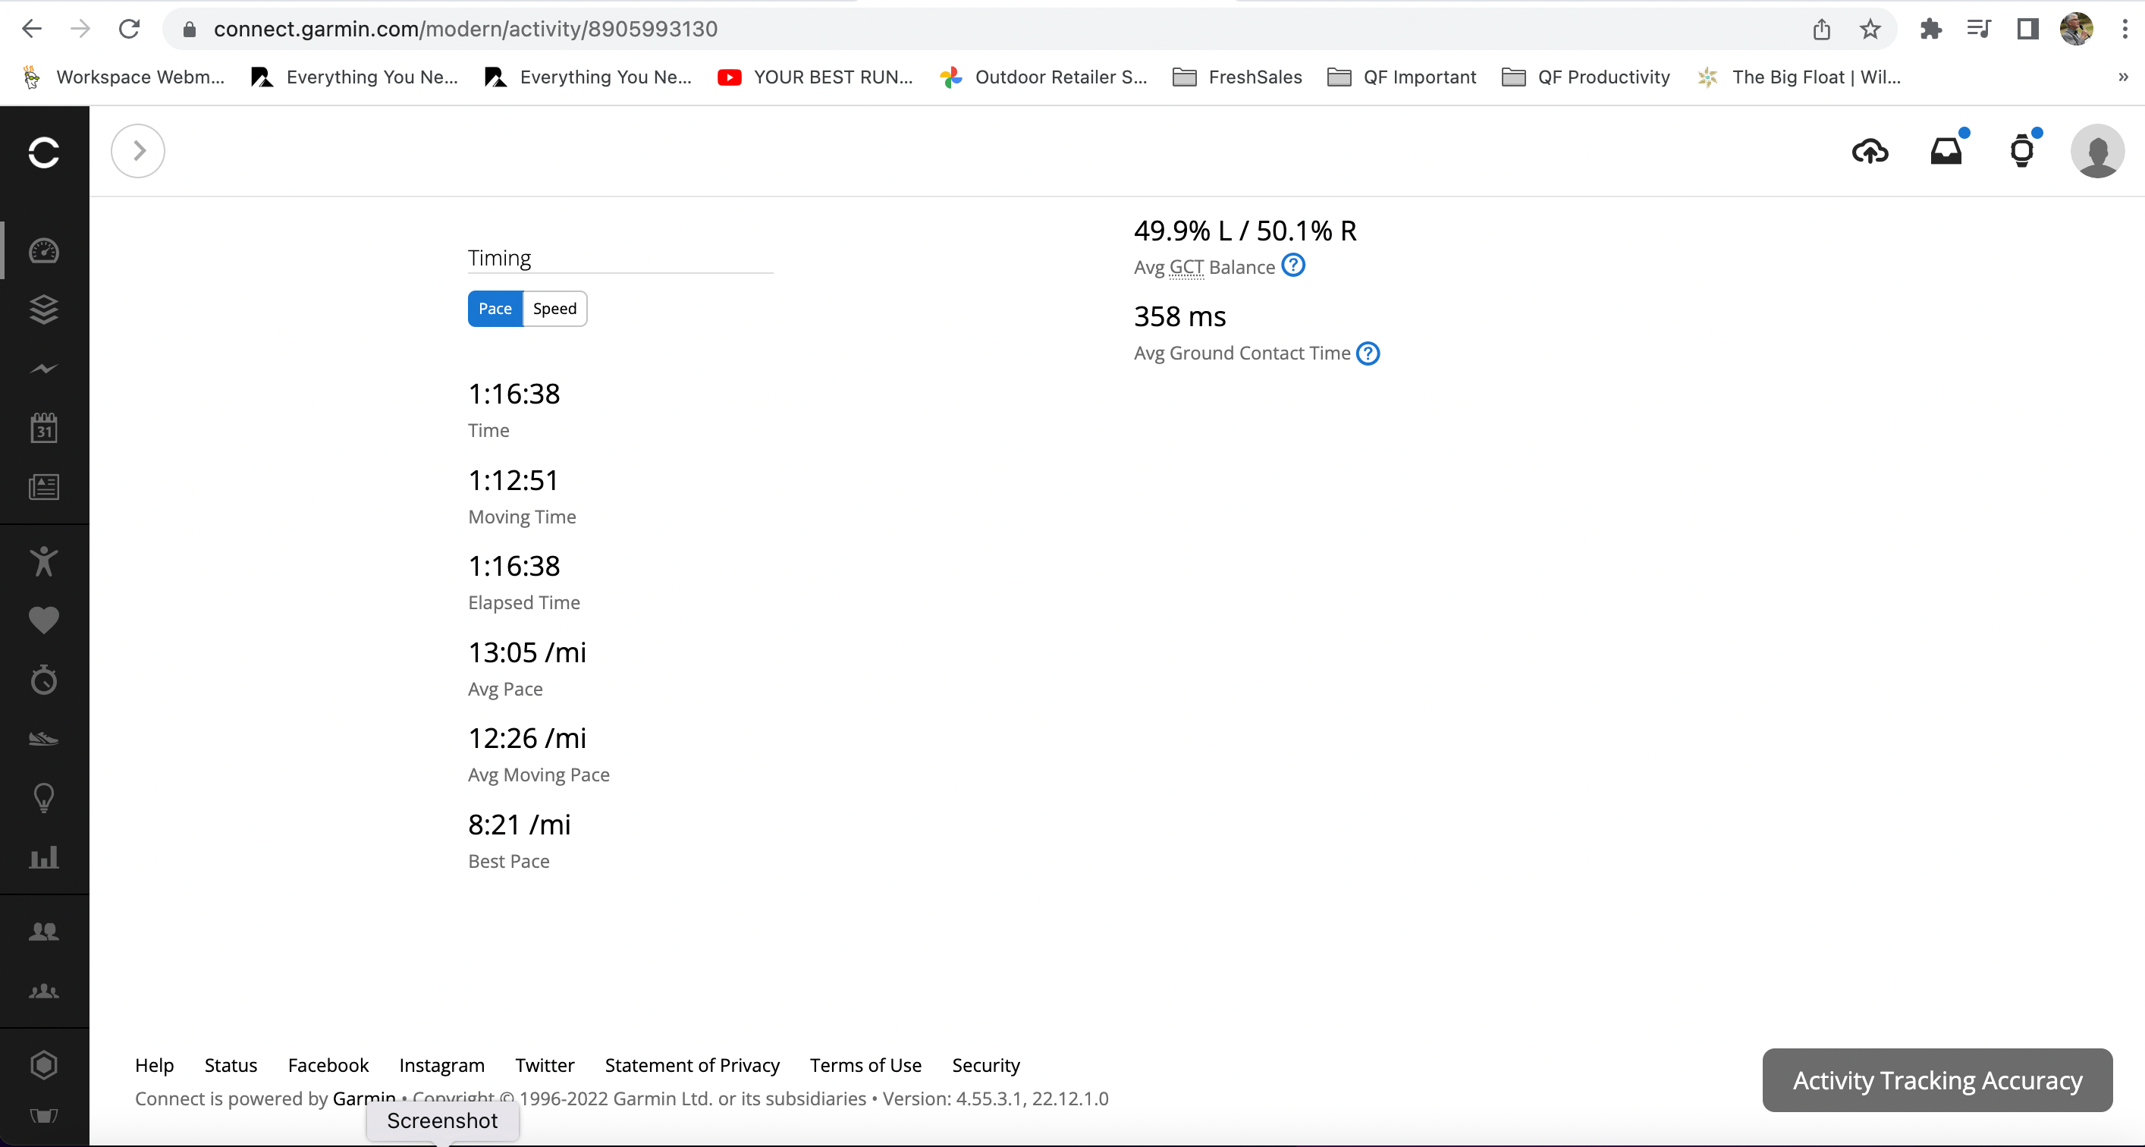Click the heart Health Stats sidebar icon

click(43, 621)
